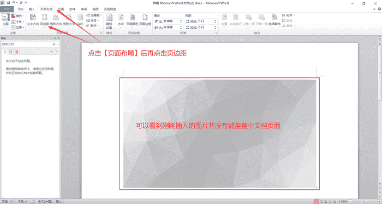Minimize the ribbon with caret icon

(x=375, y=9)
